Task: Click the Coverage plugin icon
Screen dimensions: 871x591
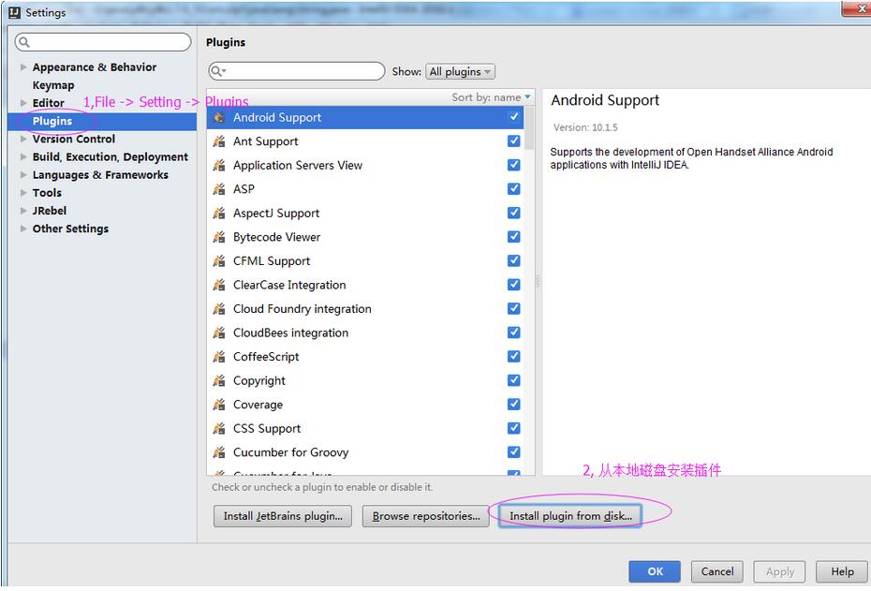Action: pyautogui.click(x=219, y=405)
